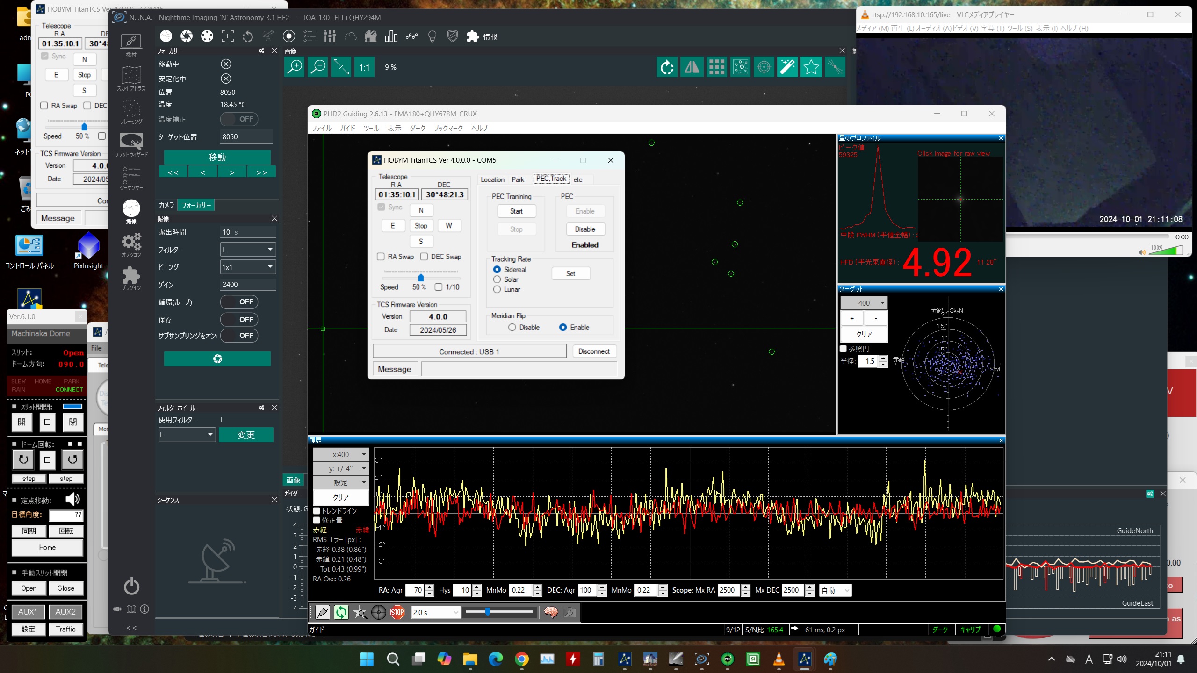This screenshot has height=673, width=1197.
Task: Click Set tracking rate button
Action: point(571,273)
